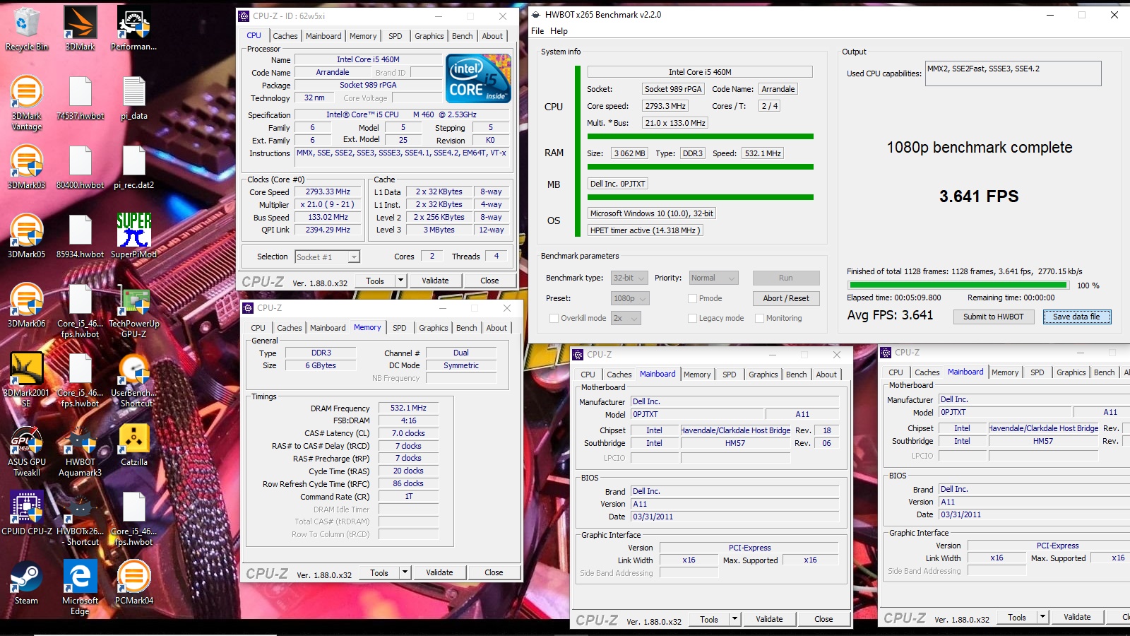Open the Socket #1 selection dropdown
This screenshot has width=1130, height=636.
tap(327, 257)
